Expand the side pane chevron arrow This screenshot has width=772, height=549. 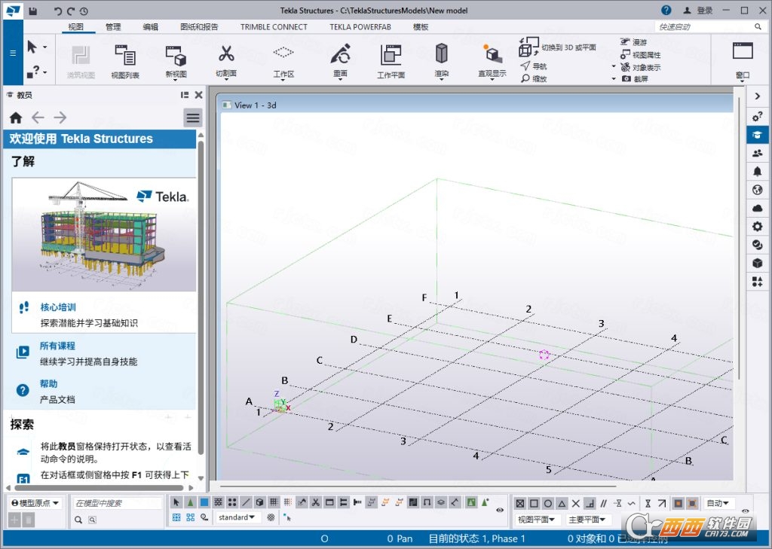click(757, 96)
